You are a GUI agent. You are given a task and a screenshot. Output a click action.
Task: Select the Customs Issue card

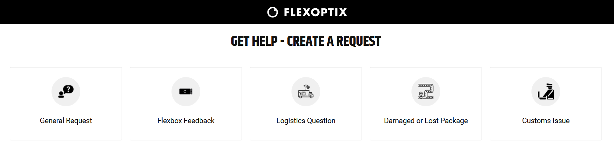(x=546, y=104)
